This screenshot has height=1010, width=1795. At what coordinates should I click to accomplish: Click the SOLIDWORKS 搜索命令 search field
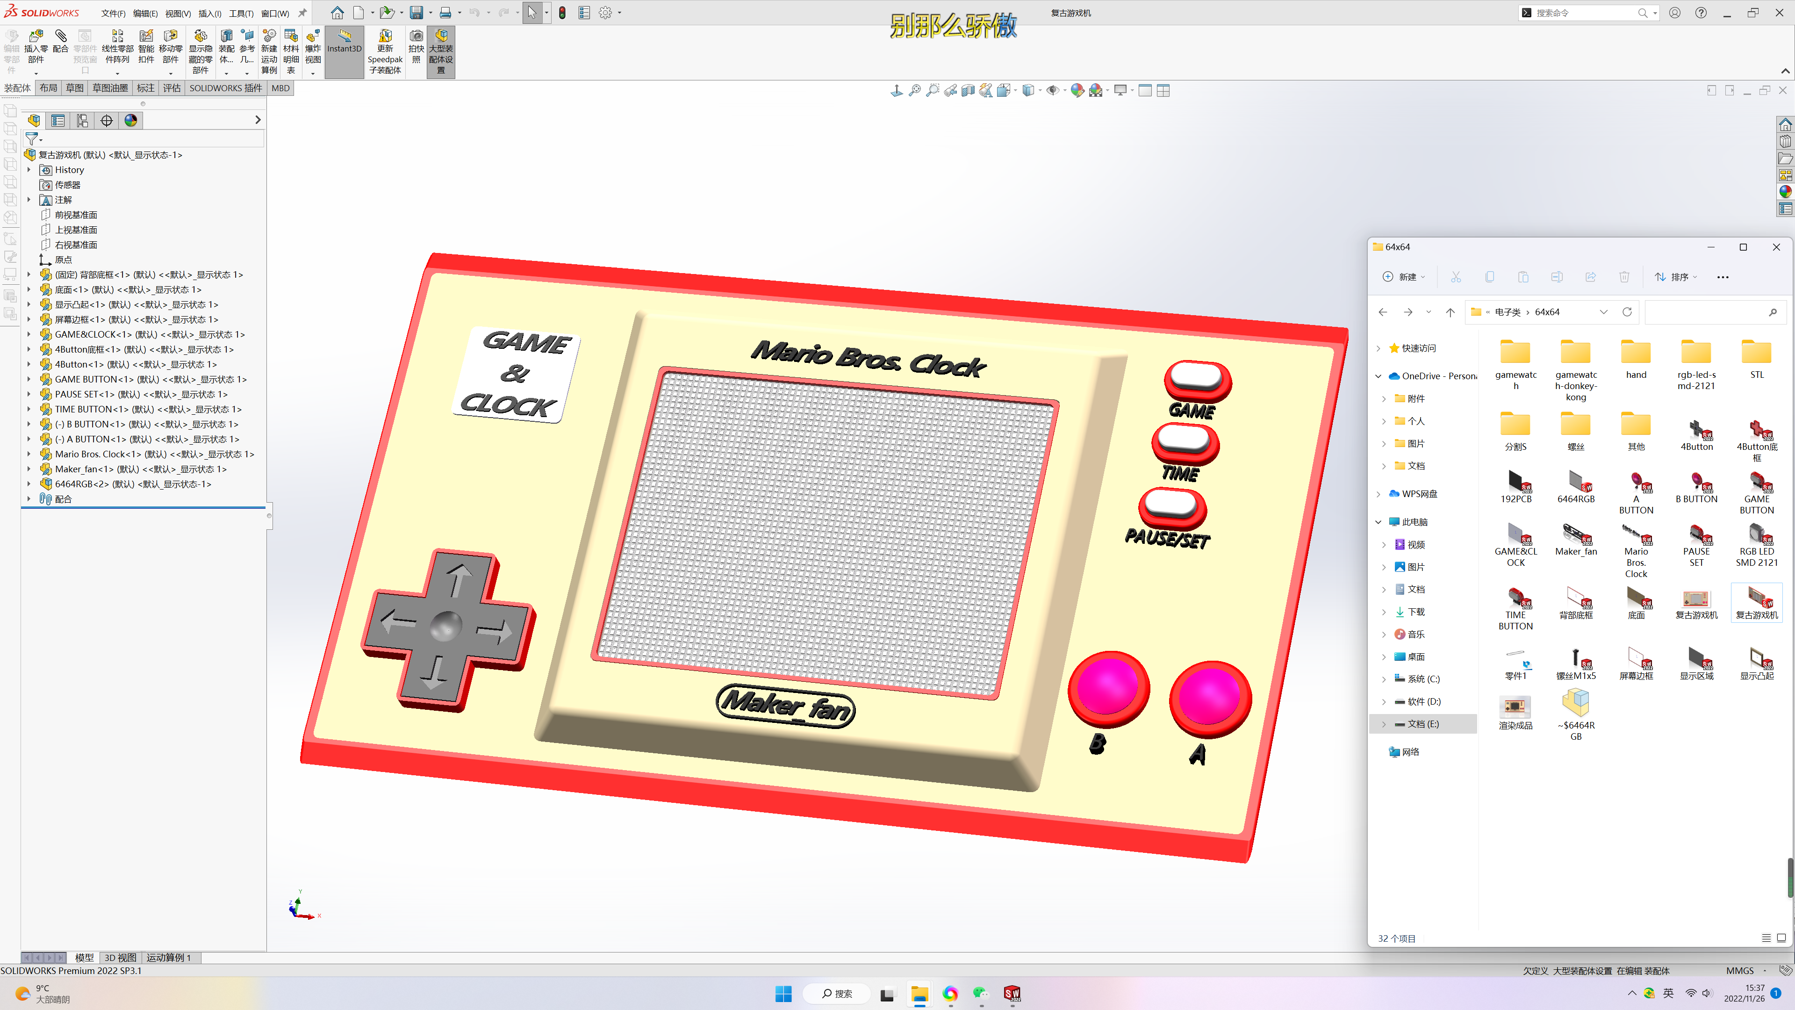(1588, 13)
